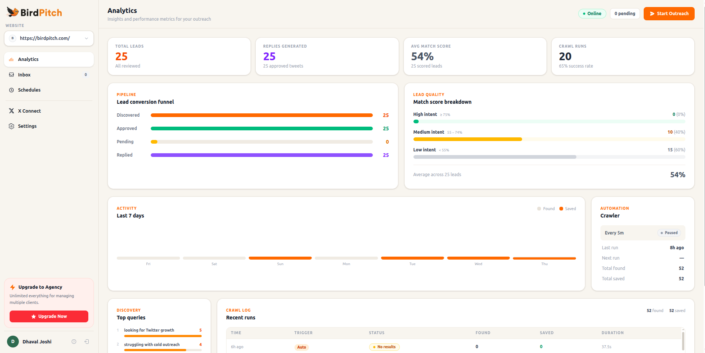Click the DURATION column header
Image resolution: width=705 pixels, height=353 pixels.
(x=613, y=333)
